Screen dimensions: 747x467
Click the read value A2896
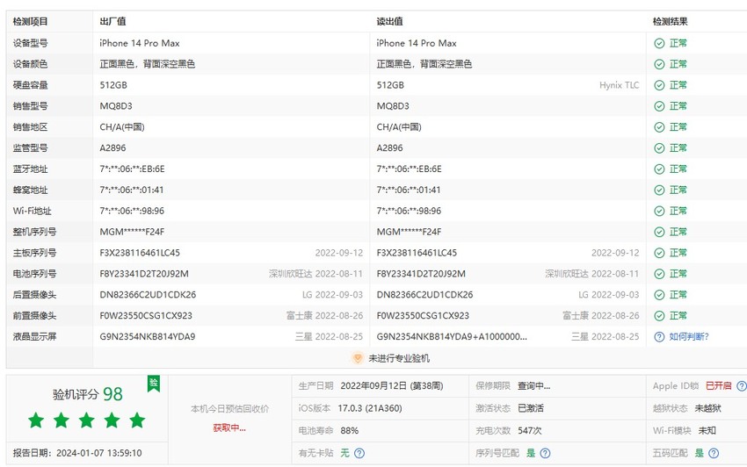[389, 148]
